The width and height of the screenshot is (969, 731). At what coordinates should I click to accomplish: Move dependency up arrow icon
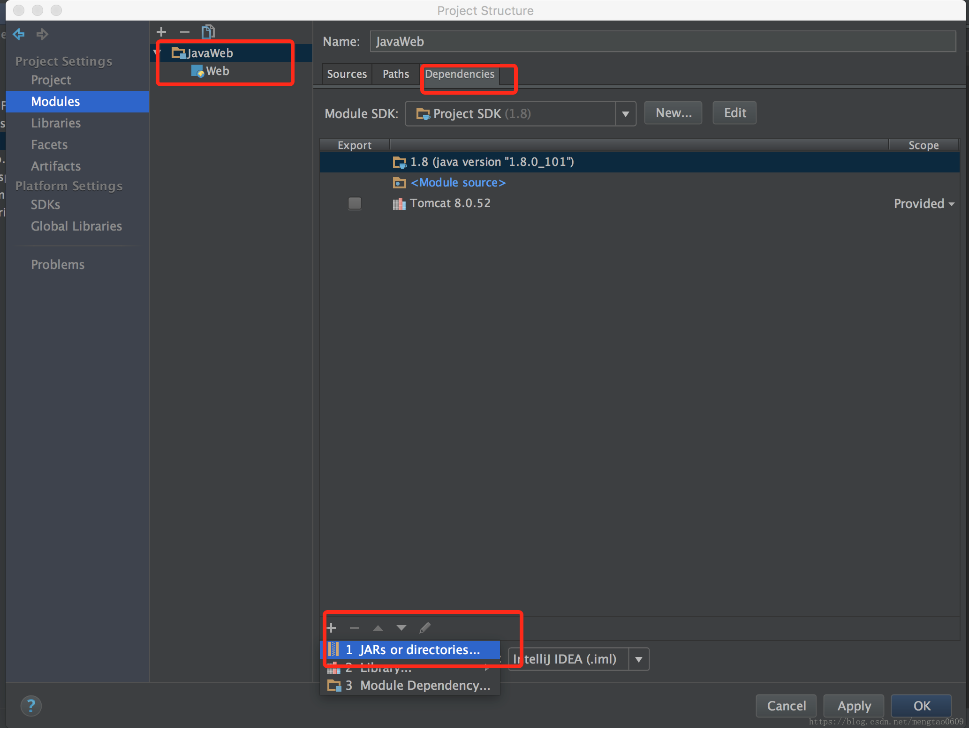(x=378, y=628)
